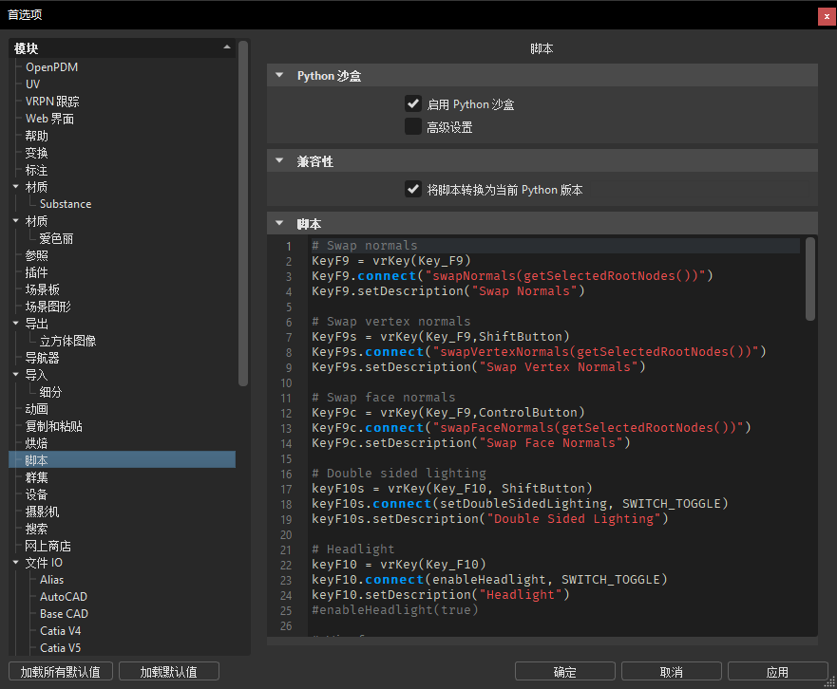Select the highlighted 脚本 module
The width and height of the screenshot is (837, 689).
point(123,459)
